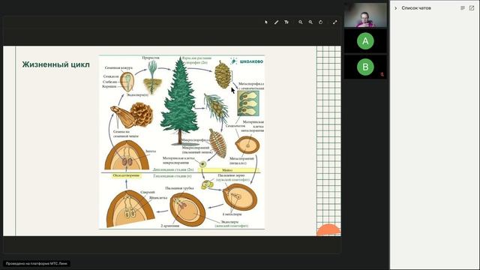Click the Мейоз label on diagram
The image size is (480, 270).
[x=227, y=170]
